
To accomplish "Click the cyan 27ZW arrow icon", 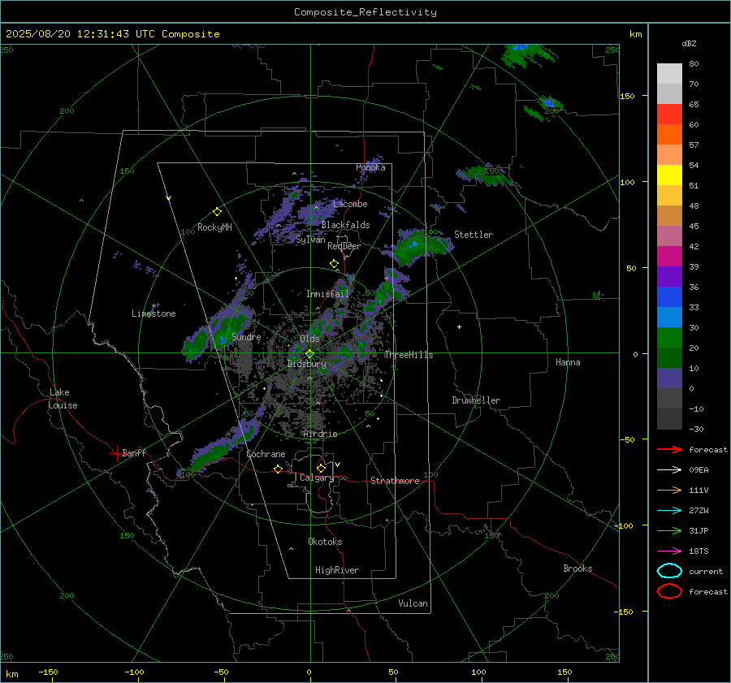I will coord(669,511).
